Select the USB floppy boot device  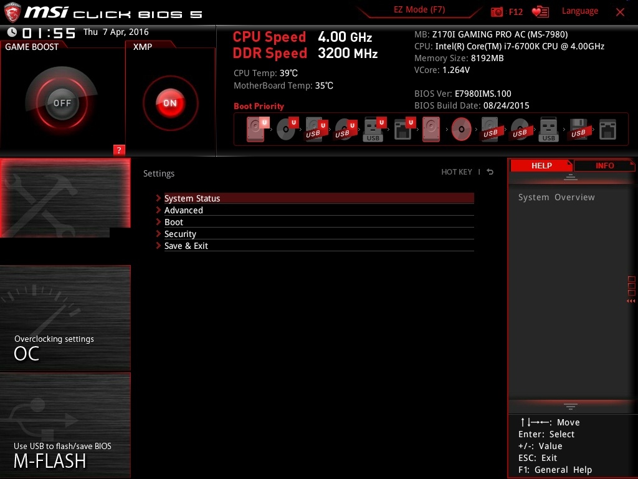(x=579, y=130)
